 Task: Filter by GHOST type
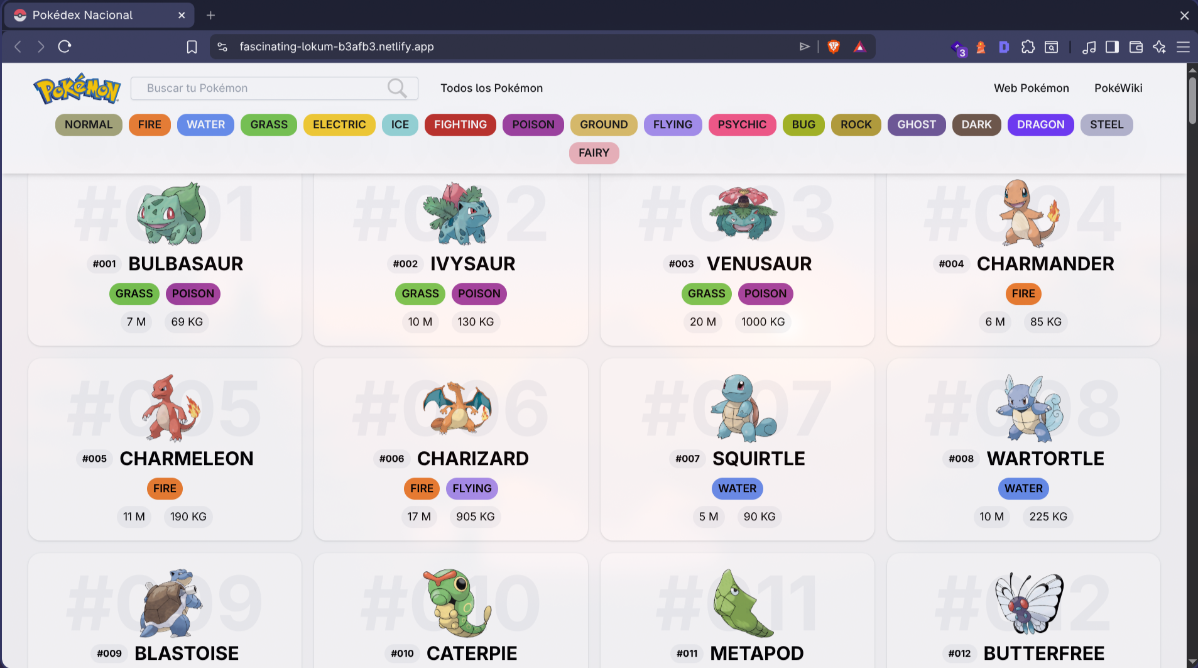[917, 124]
